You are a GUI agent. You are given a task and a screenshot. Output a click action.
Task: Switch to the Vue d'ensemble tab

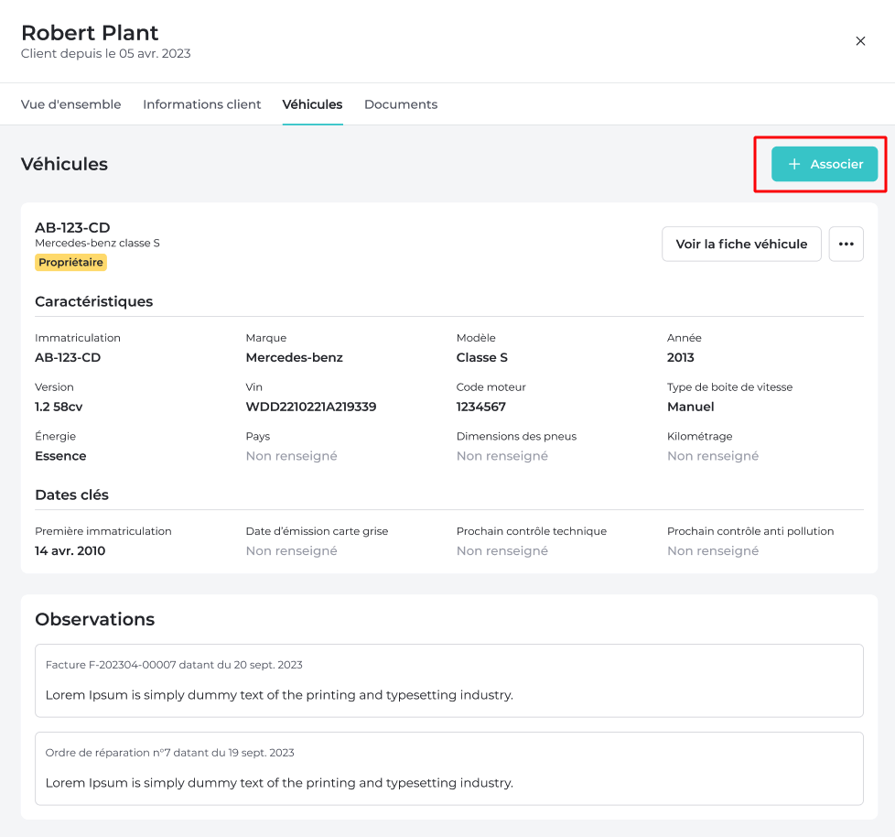point(70,104)
